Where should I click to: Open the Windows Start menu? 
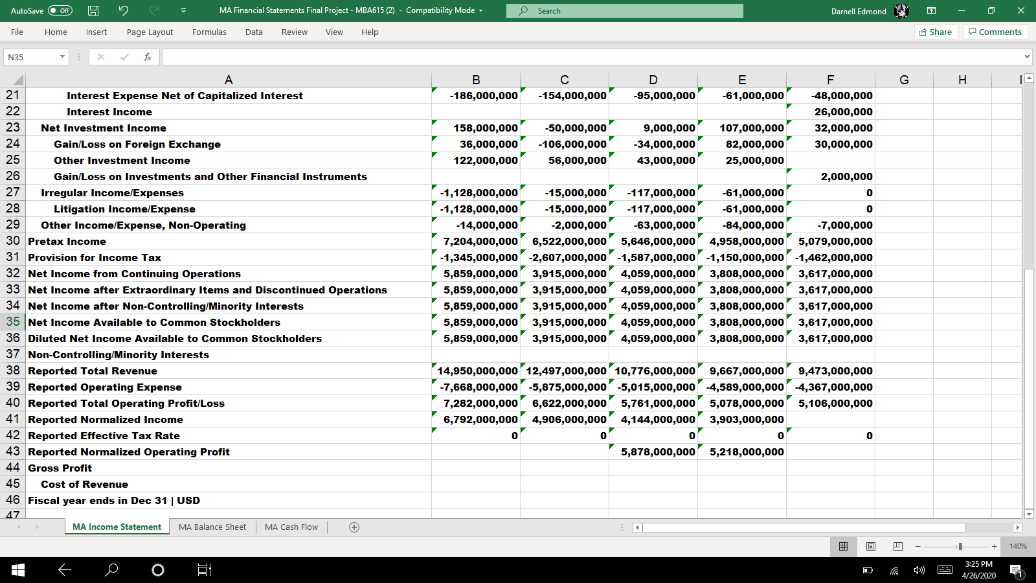point(18,570)
